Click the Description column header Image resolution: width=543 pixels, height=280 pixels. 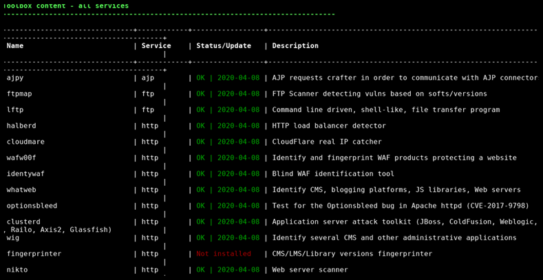pos(295,45)
